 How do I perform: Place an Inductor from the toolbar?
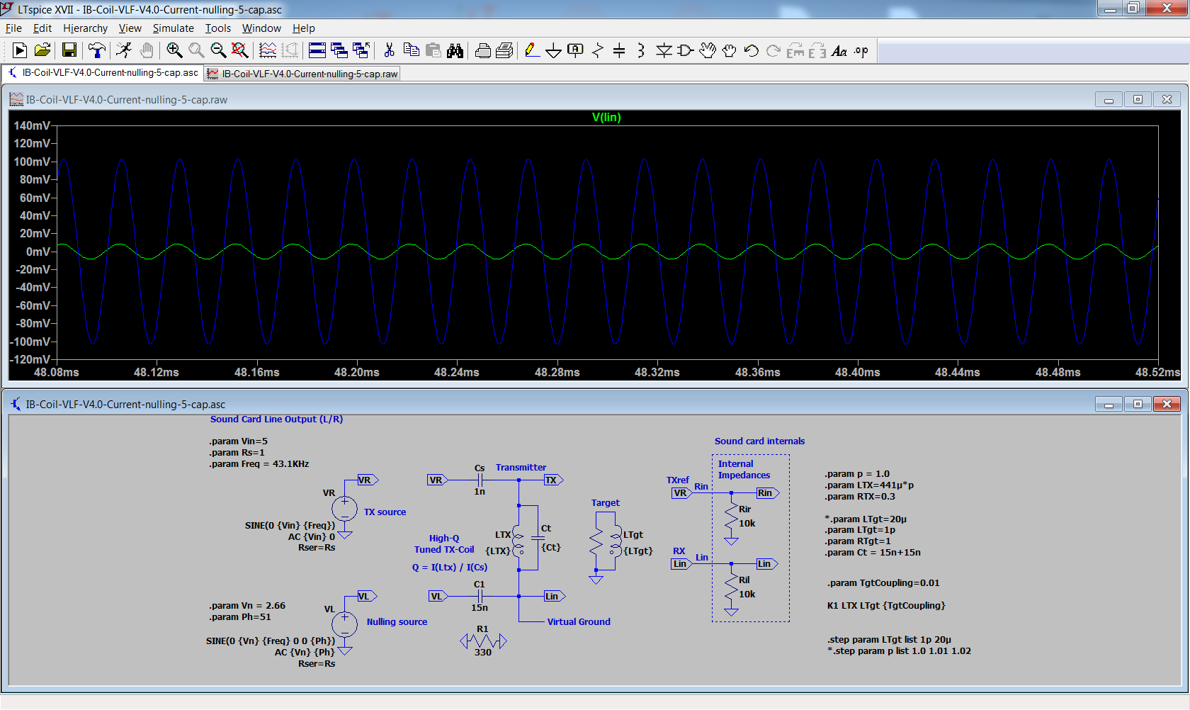tap(641, 50)
